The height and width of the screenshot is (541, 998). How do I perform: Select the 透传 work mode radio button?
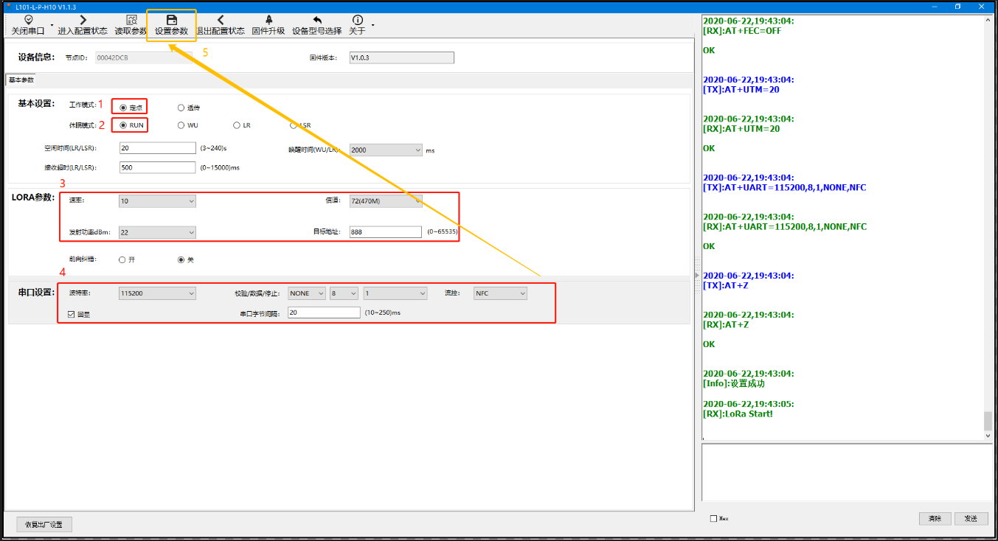tap(181, 108)
